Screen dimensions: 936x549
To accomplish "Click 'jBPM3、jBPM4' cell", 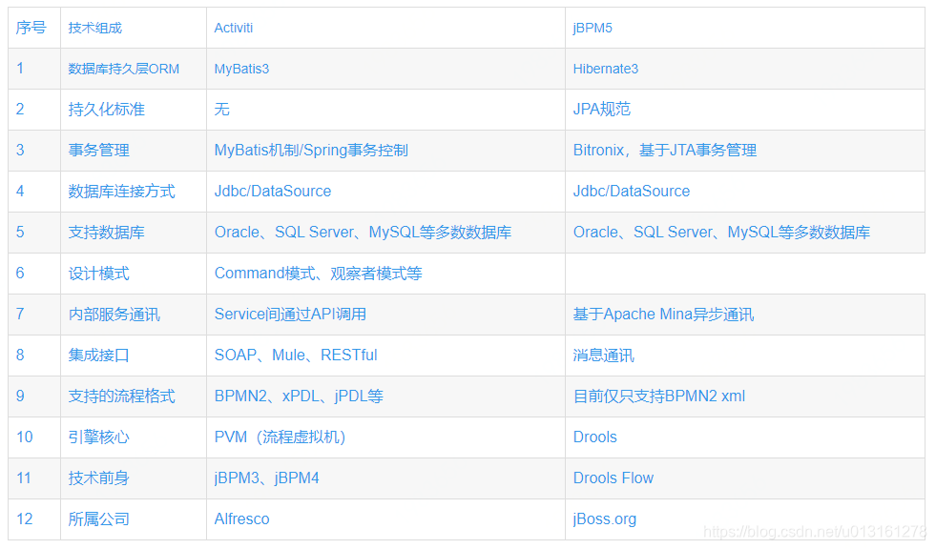I will point(385,478).
